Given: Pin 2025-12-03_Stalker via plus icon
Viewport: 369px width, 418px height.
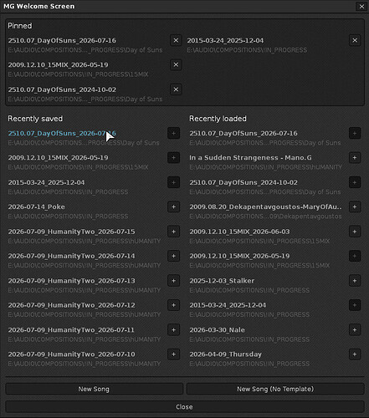Looking at the screenshot, I should click(x=355, y=281).
